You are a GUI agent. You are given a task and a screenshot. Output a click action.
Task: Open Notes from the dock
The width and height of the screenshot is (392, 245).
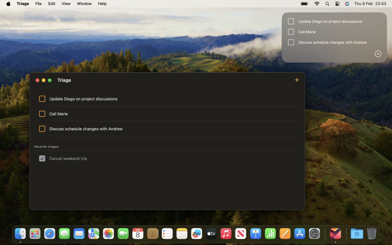click(x=182, y=234)
